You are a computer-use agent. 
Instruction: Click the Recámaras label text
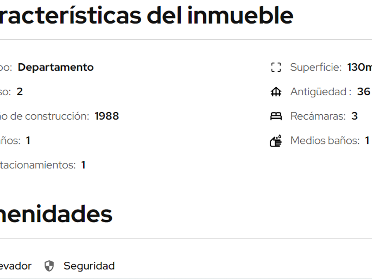[318, 116]
